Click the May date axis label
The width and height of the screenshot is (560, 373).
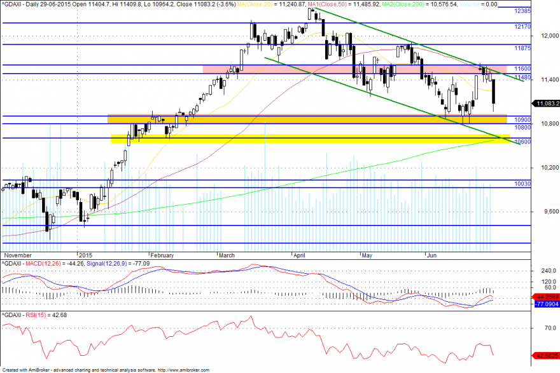[367, 255]
